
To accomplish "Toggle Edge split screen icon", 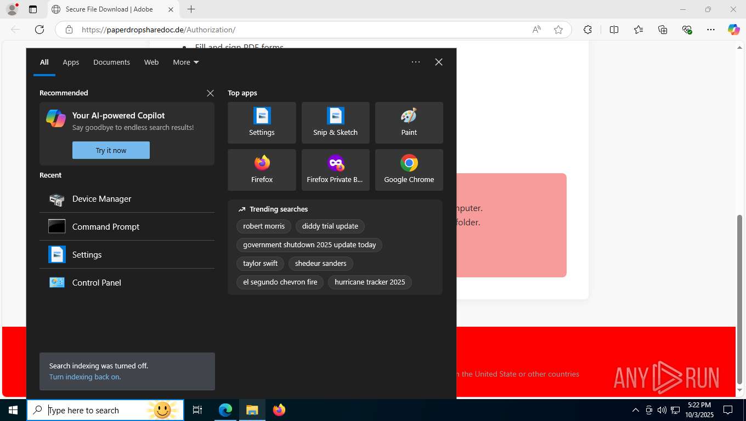I will tap(614, 30).
